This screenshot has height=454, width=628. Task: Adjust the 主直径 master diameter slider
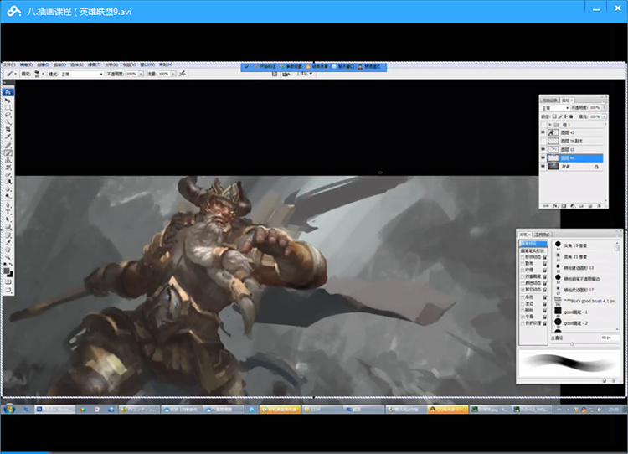click(572, 343)
